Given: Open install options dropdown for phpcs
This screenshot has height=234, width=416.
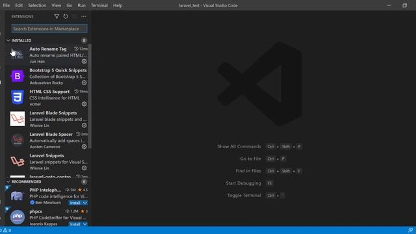Looking at the screenshot, I should 85,224.
